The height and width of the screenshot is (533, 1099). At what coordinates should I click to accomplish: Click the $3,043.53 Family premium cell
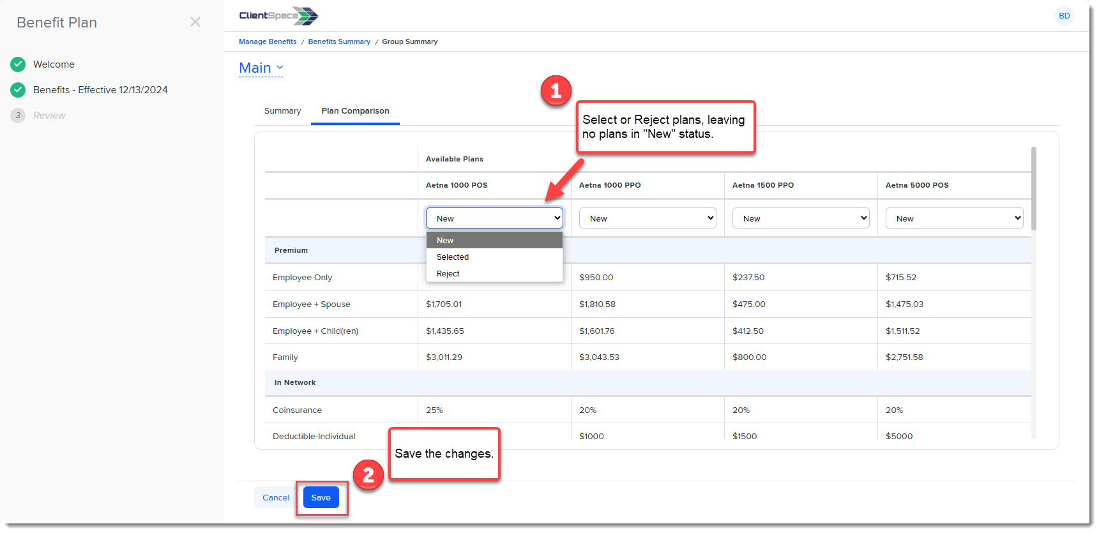point(599,357)
